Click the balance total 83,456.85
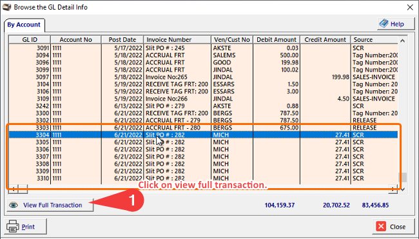The width and height of the screenshot is (419, 239). point(375,205)
